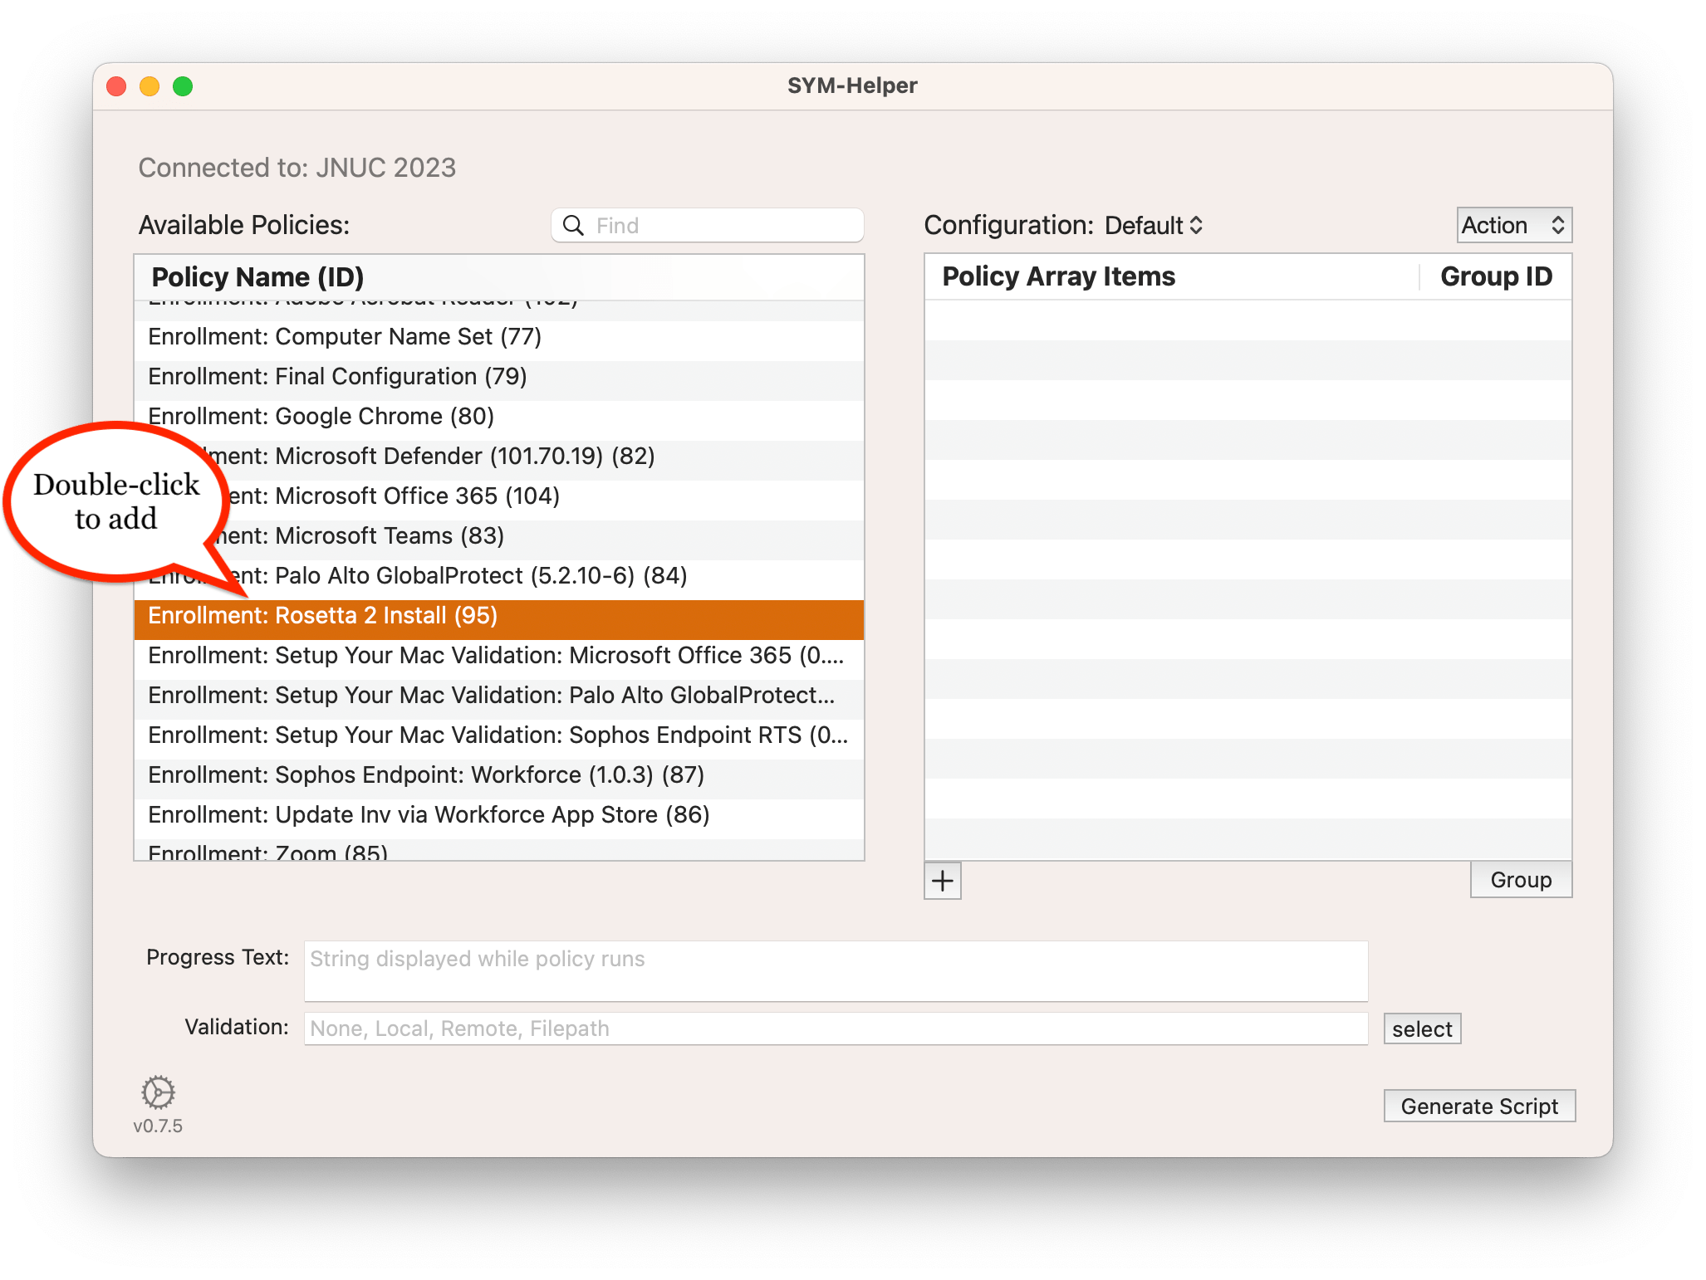
Task: Expand the Configuration Default popup
Action: 1154,226
